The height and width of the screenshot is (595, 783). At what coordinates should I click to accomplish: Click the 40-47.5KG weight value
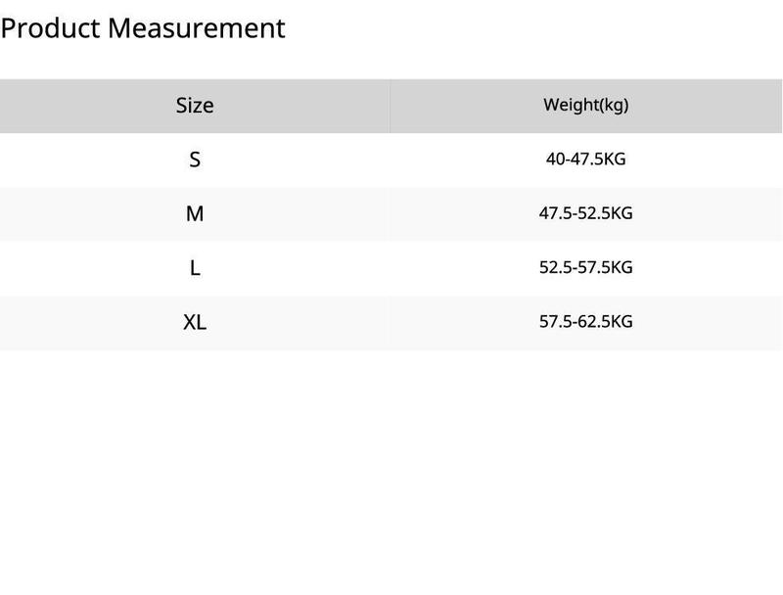(585, 160)
